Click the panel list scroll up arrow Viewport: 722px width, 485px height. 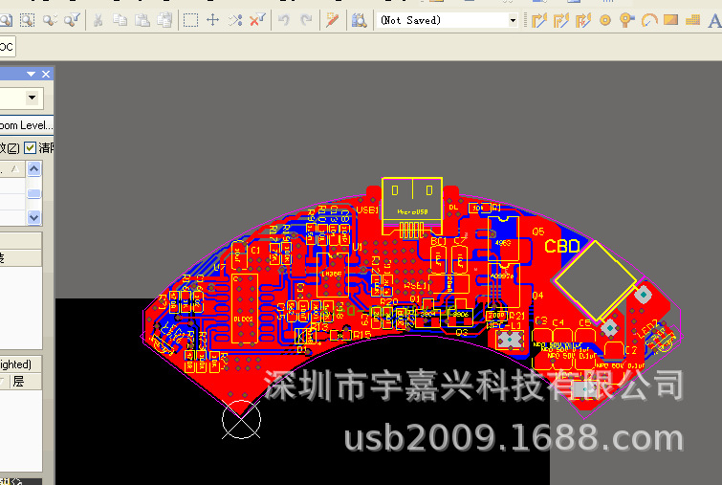pyautogui.click(x=33, y=169)
